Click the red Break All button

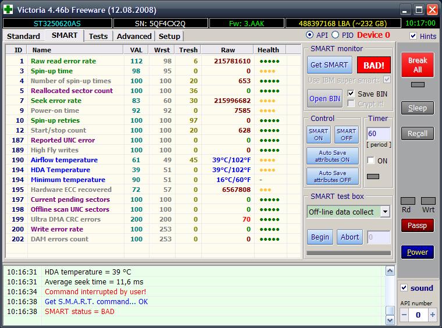click(x=418, y=65)
